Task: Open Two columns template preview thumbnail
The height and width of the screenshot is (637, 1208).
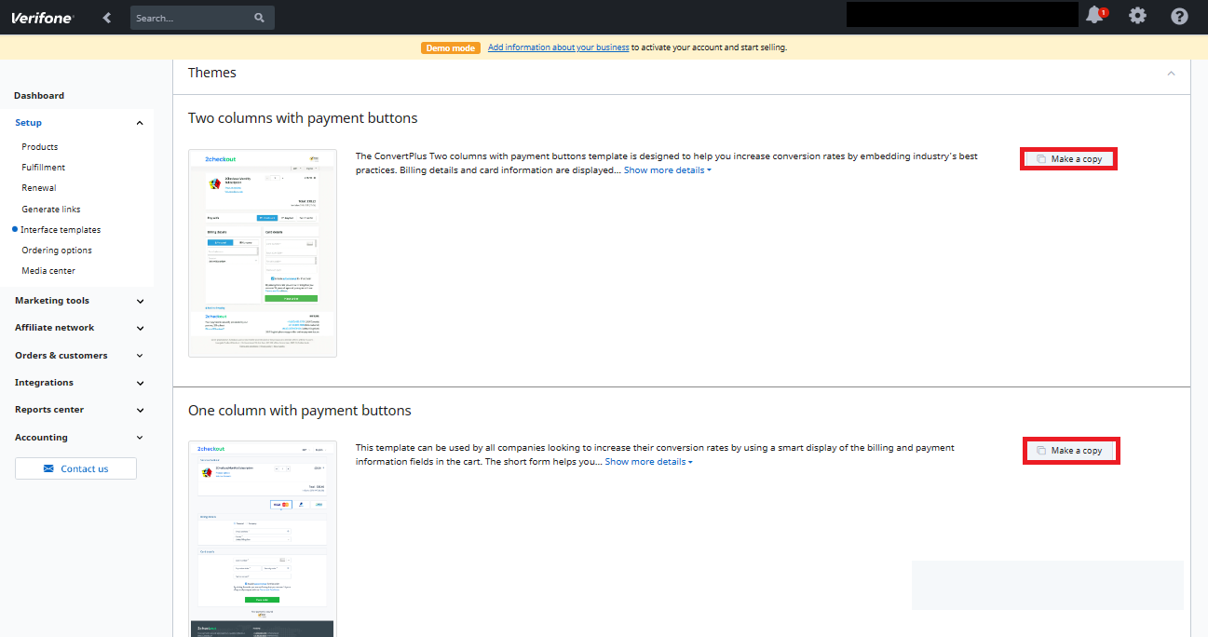Action: coord(262,252)
